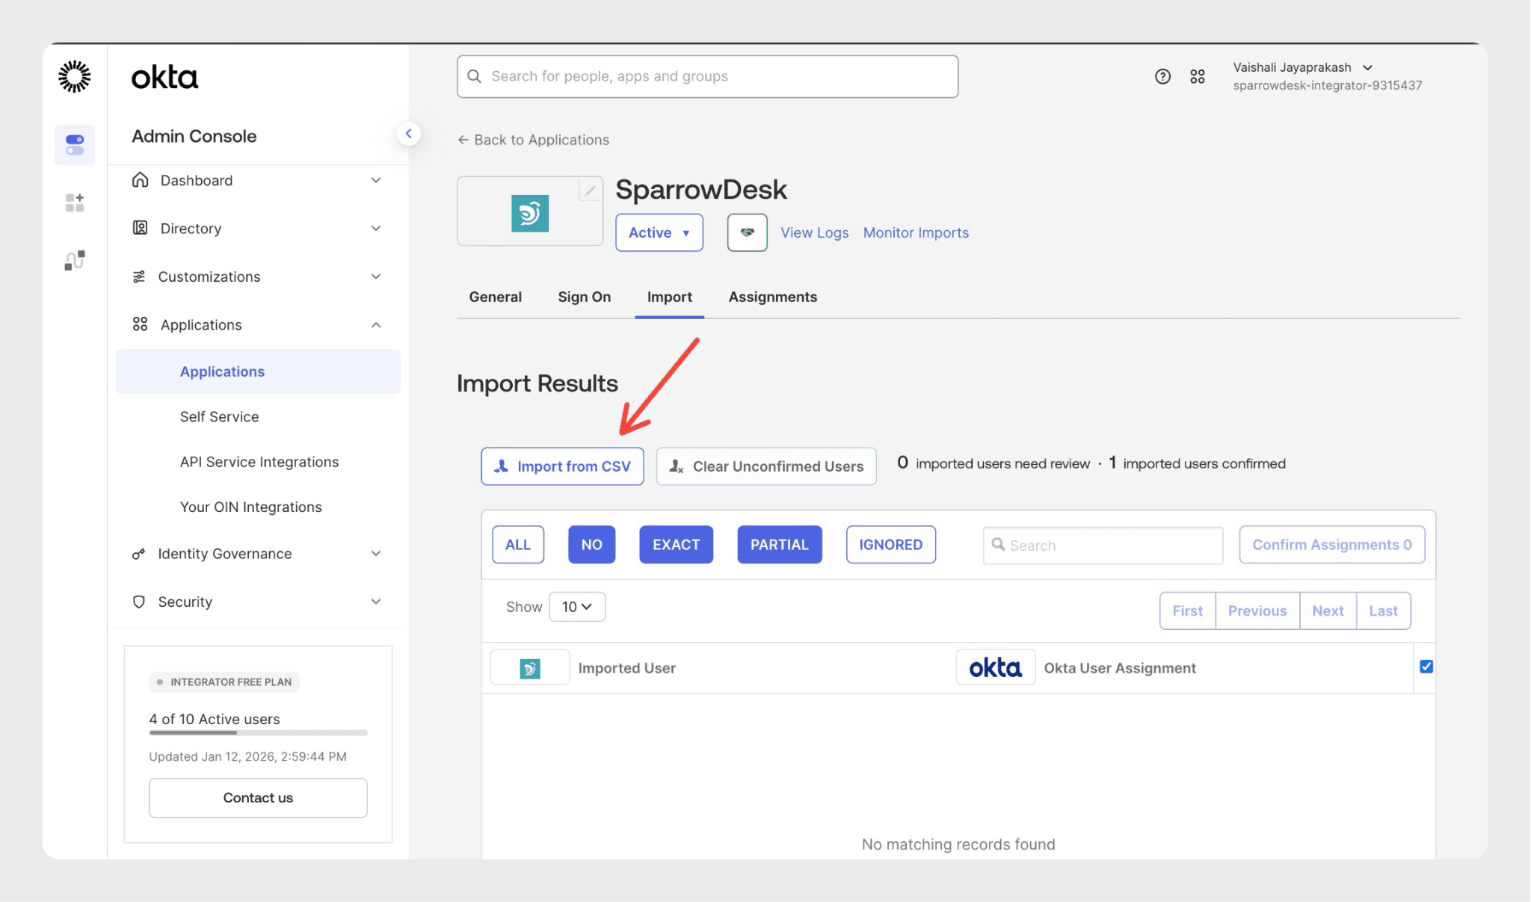Click the add-apps grid icon in left rail
The width and height of the screenshot is (1531, 902).
74,203
